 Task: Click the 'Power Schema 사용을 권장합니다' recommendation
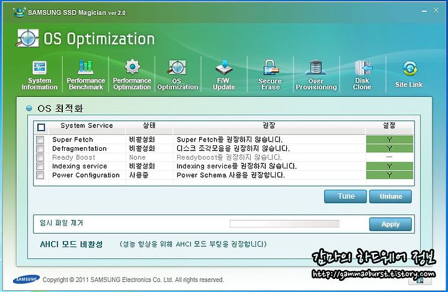[x=231, y=175]
